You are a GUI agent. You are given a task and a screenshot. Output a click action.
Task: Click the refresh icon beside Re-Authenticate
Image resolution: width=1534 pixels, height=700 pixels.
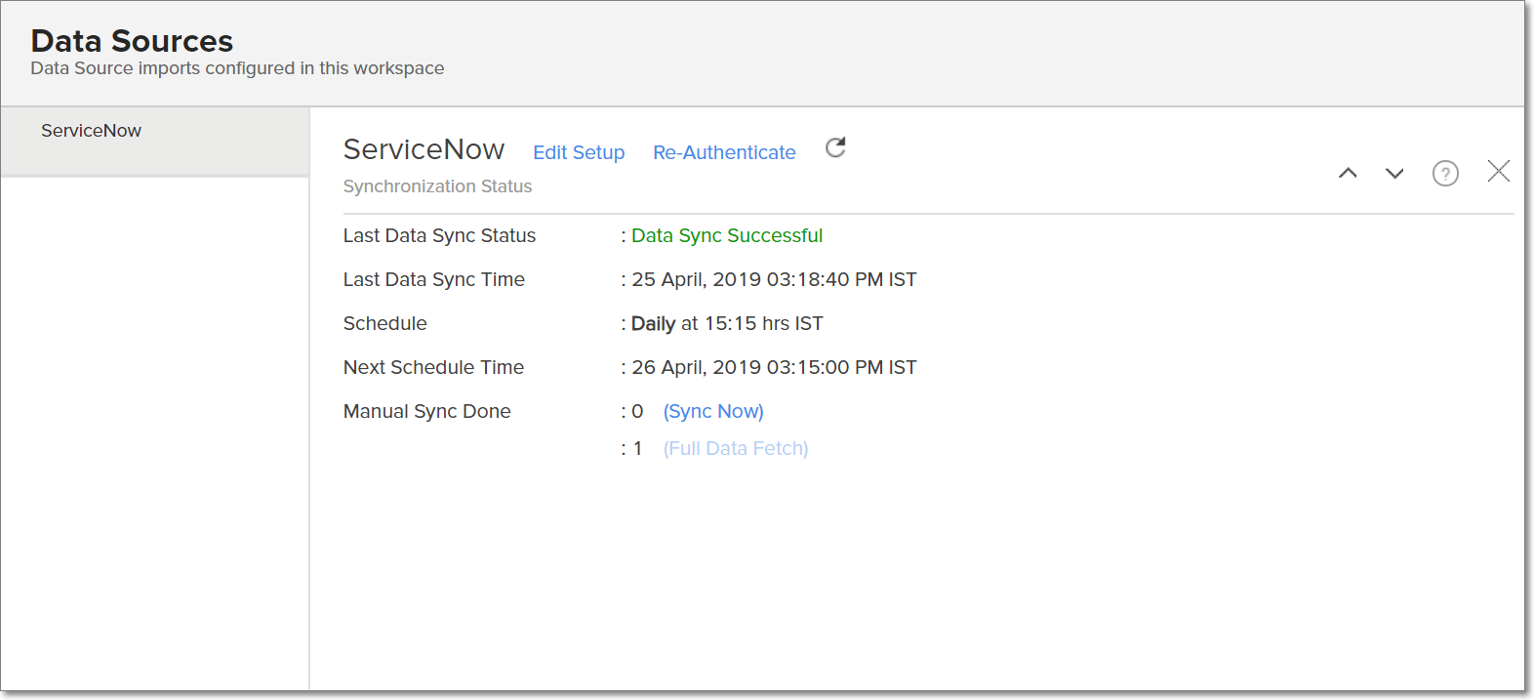(x=835, y=147)
